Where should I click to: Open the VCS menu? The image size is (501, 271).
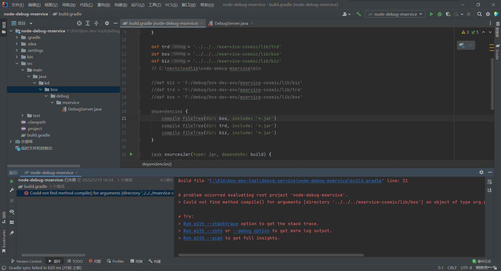point(171,5)
